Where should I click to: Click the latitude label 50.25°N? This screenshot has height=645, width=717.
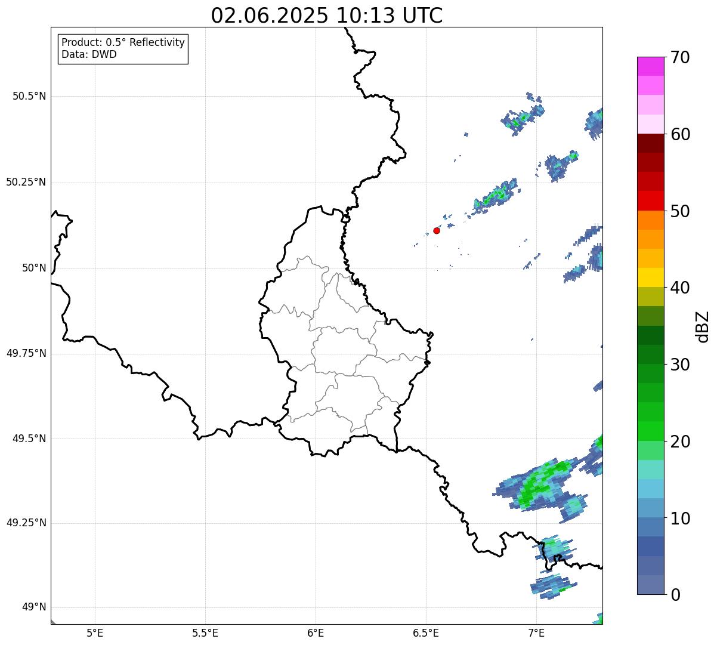tap(26, 182)
